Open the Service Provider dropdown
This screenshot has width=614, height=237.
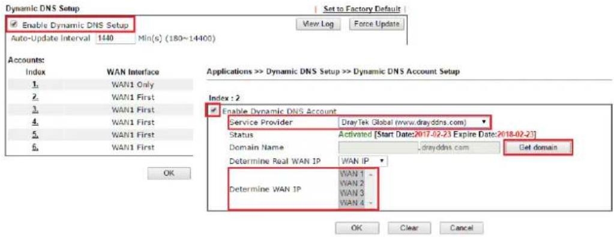click(x=414, y=122)
